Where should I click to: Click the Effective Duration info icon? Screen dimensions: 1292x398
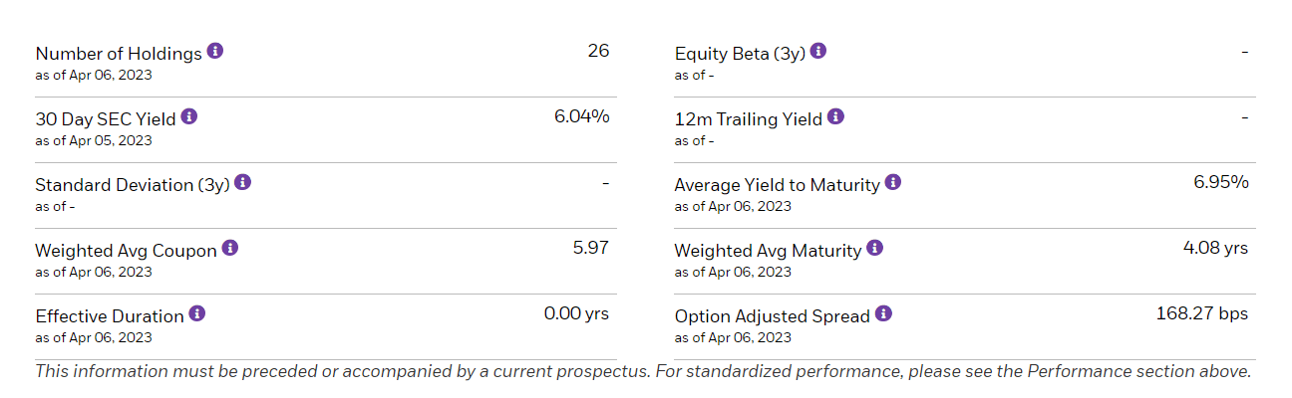(197, 313)
